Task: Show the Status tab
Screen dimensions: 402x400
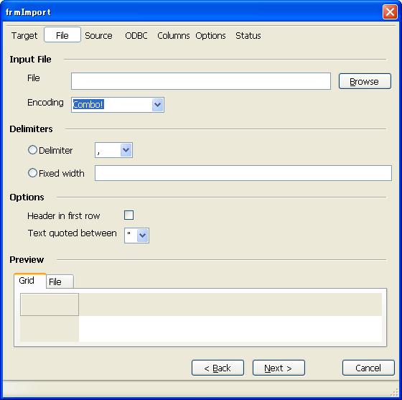Action: [248, 35]
